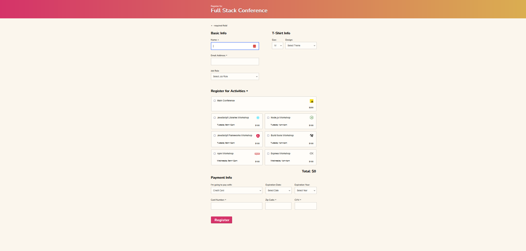This screenshot has width=526, height=251.
Task: Tick JavaScript Libraries Workshop checkbox
Action: click(215, 118)
